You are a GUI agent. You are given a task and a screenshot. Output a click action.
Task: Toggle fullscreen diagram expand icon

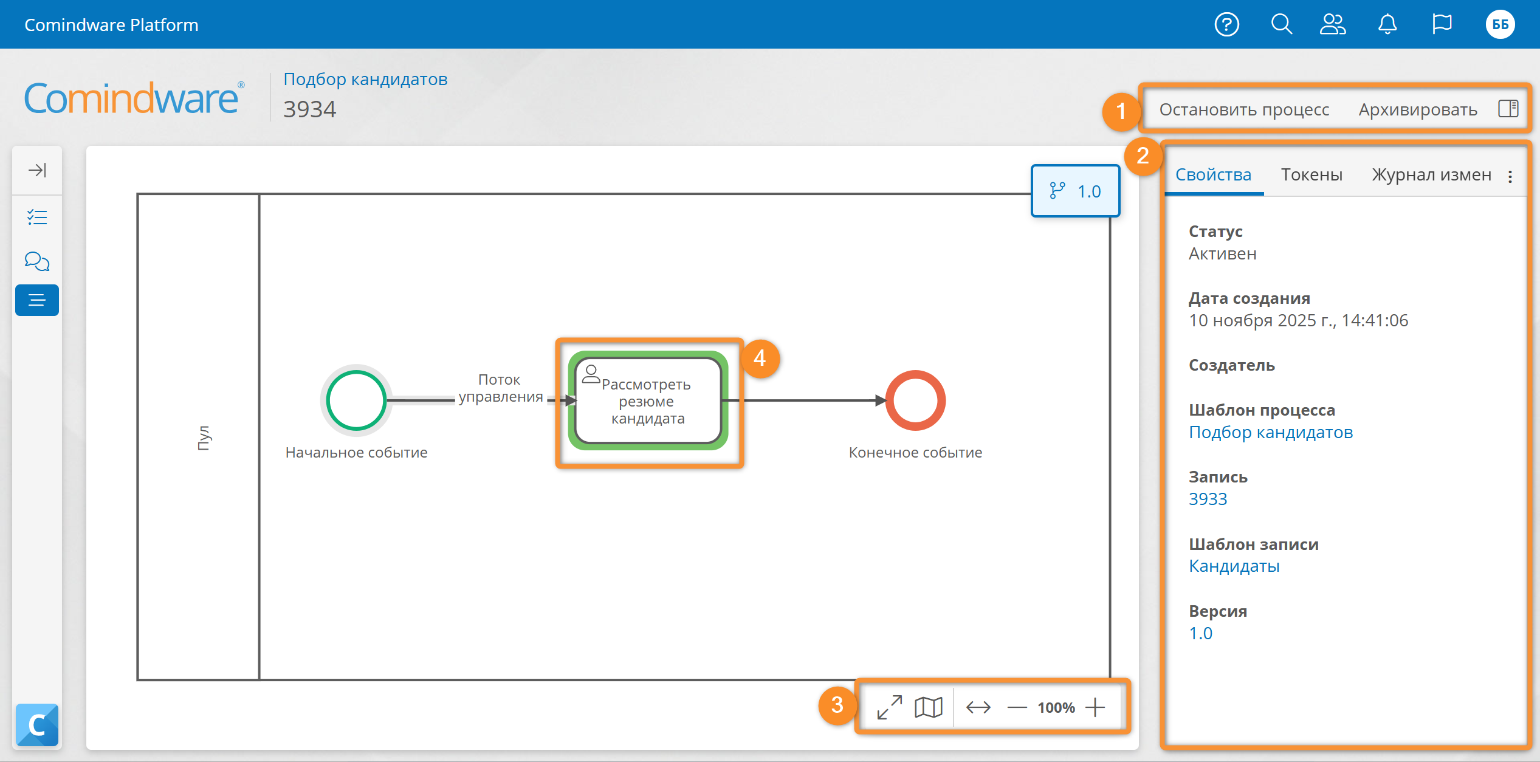889,707
